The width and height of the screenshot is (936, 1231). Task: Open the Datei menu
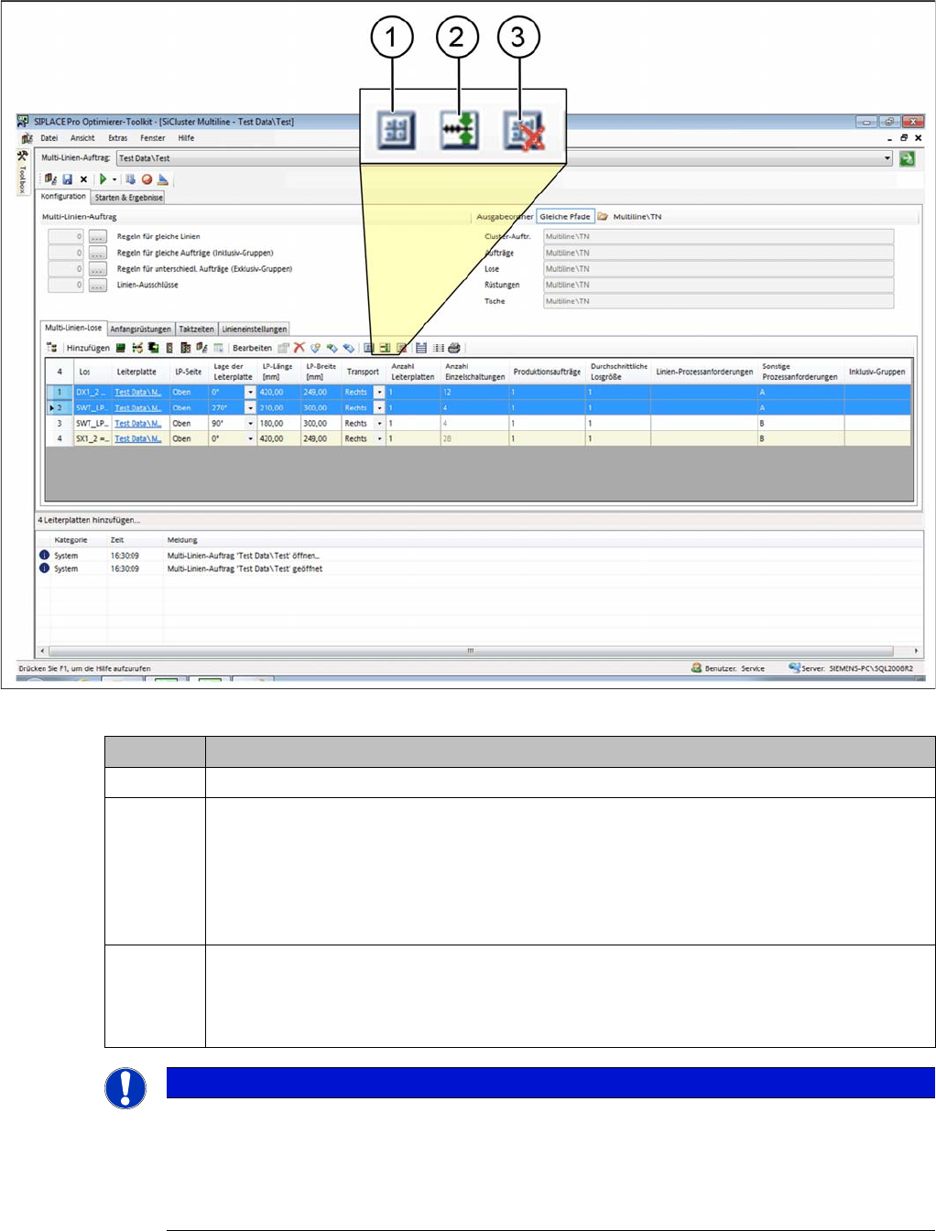click(x=49, y=138)
